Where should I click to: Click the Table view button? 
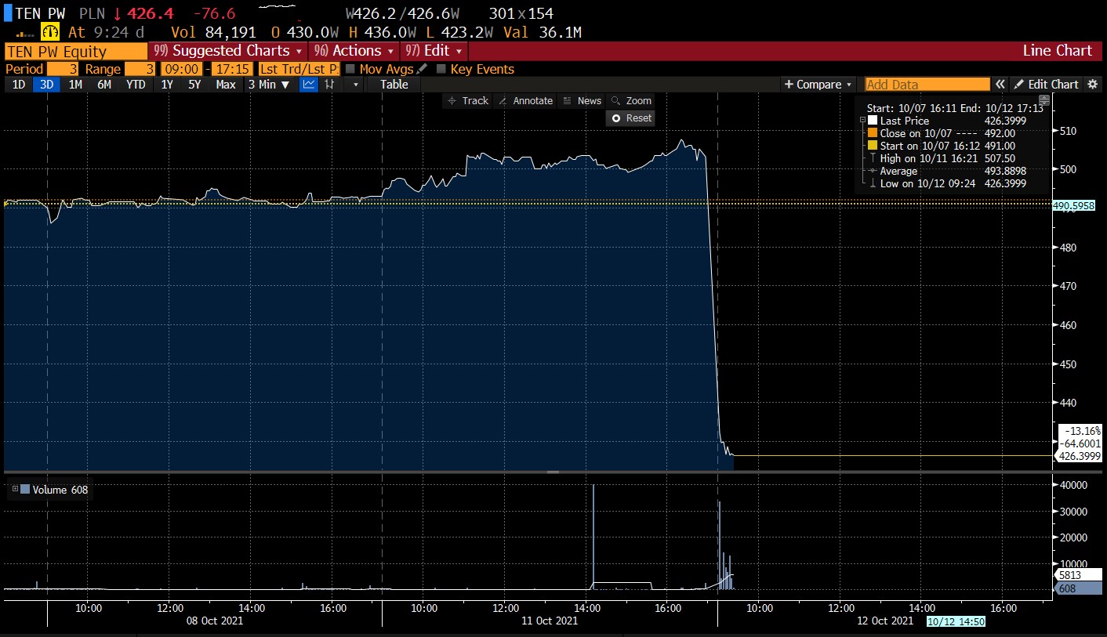(394, 84)
